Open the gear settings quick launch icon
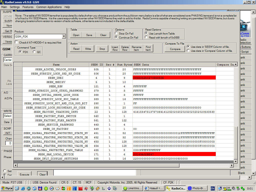 pos(115,188)
